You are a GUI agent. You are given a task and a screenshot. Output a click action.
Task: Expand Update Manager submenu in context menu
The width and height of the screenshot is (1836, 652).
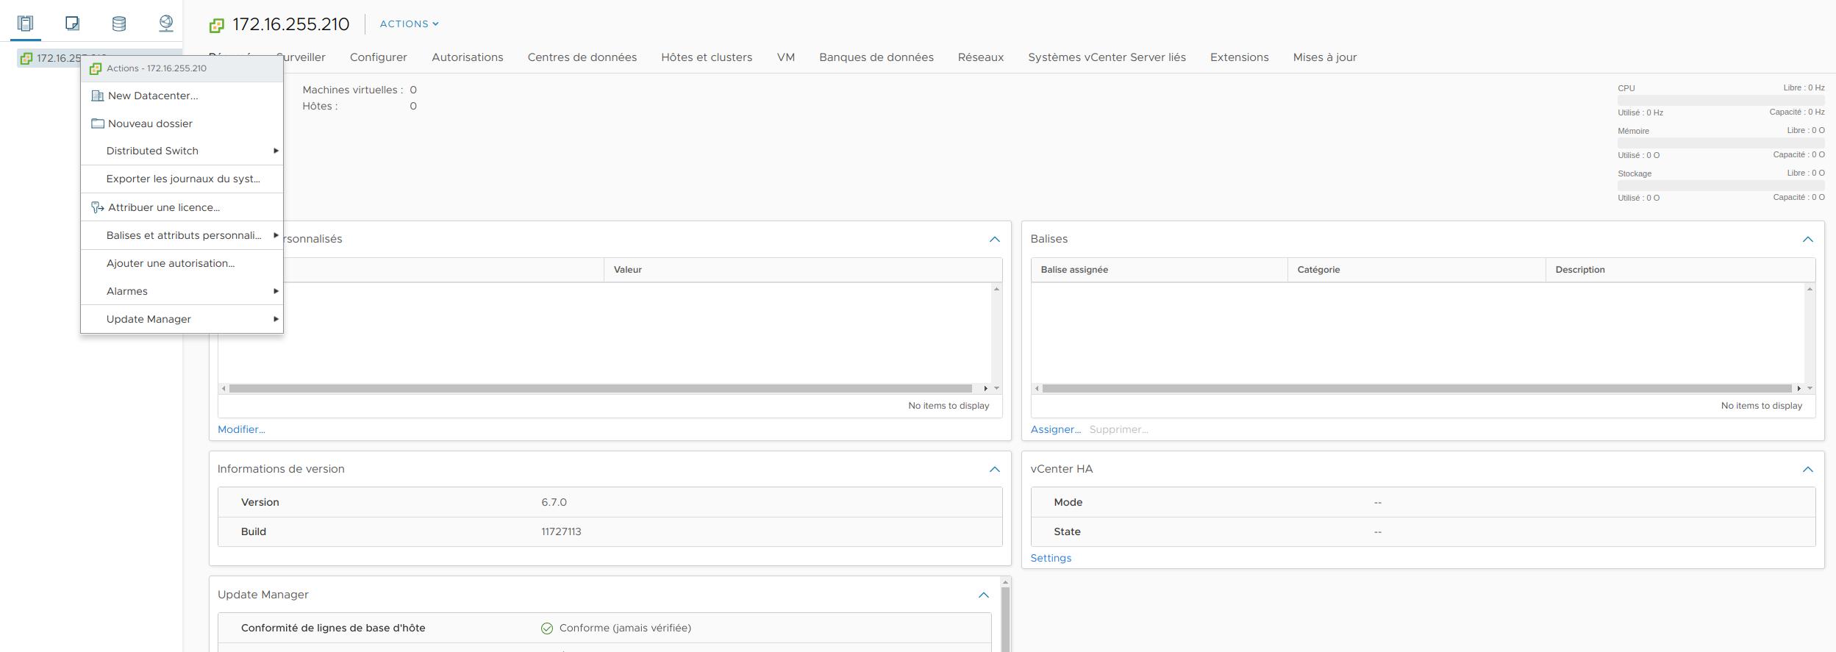pyautogui.click(x=182, y=319)
